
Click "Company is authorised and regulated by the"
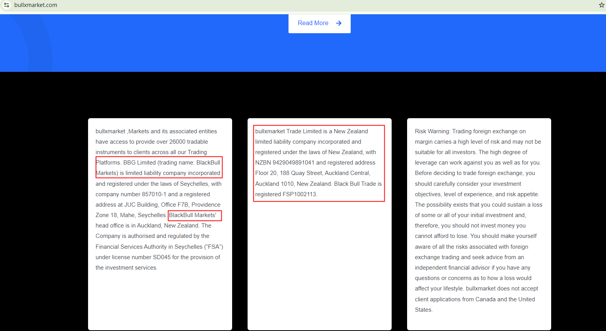153,236
